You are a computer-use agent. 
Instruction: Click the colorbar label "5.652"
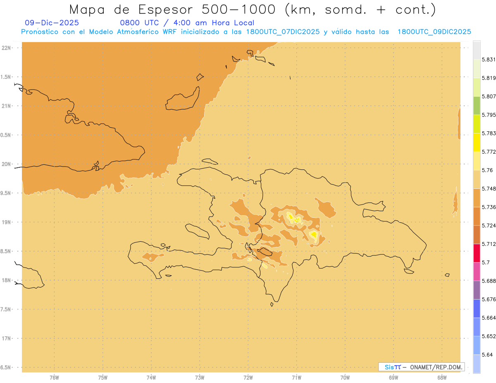click(489, 336)
